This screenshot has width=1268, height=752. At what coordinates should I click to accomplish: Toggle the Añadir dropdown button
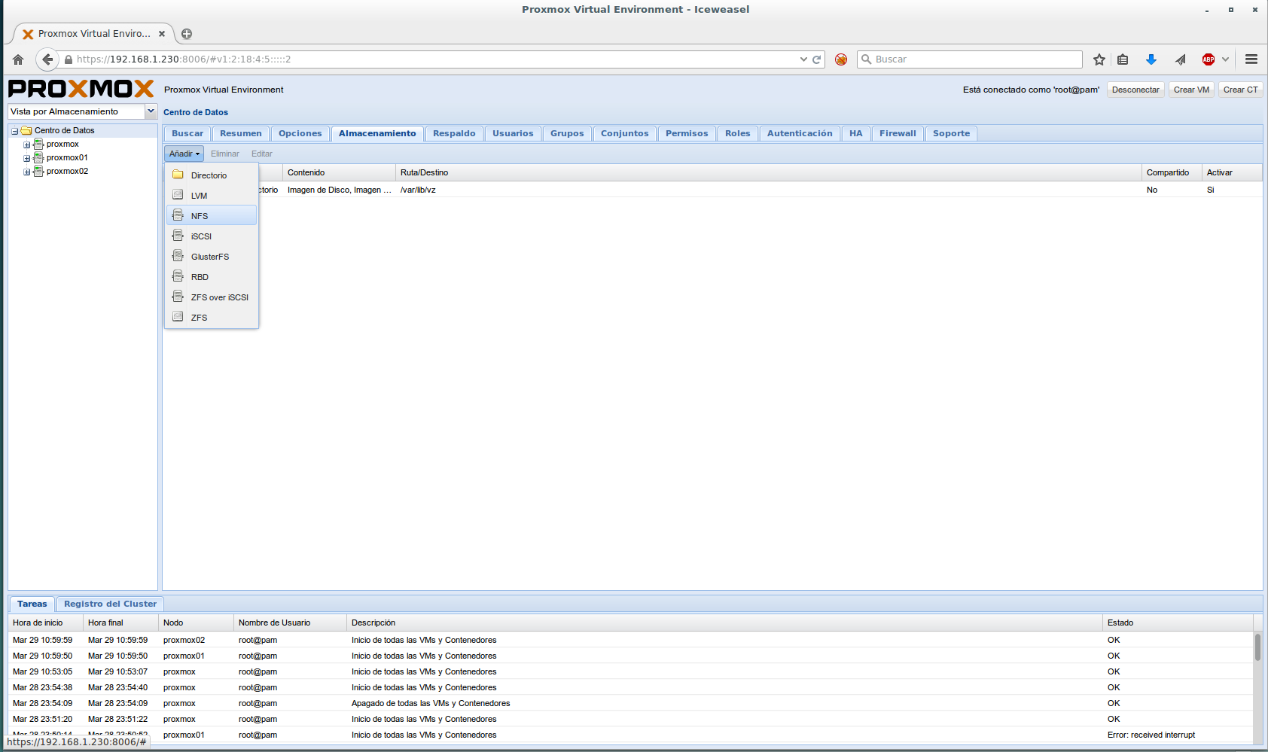coord(184,154)
